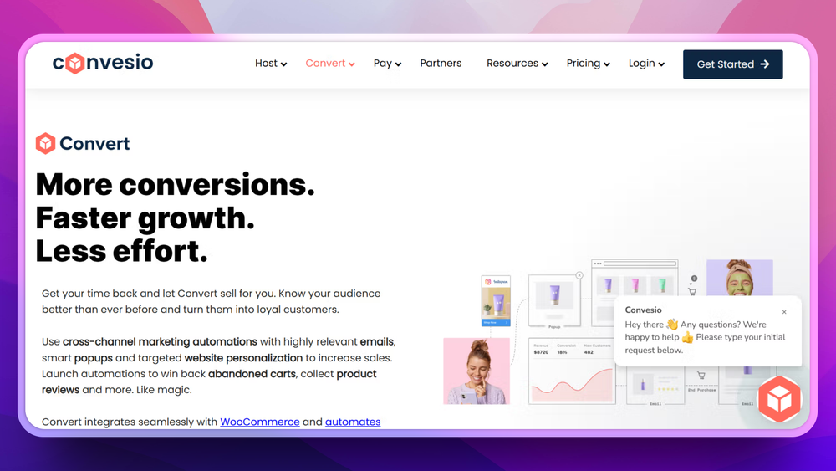
Task: Open the Host dropdown menu
Action: [271, 64]
